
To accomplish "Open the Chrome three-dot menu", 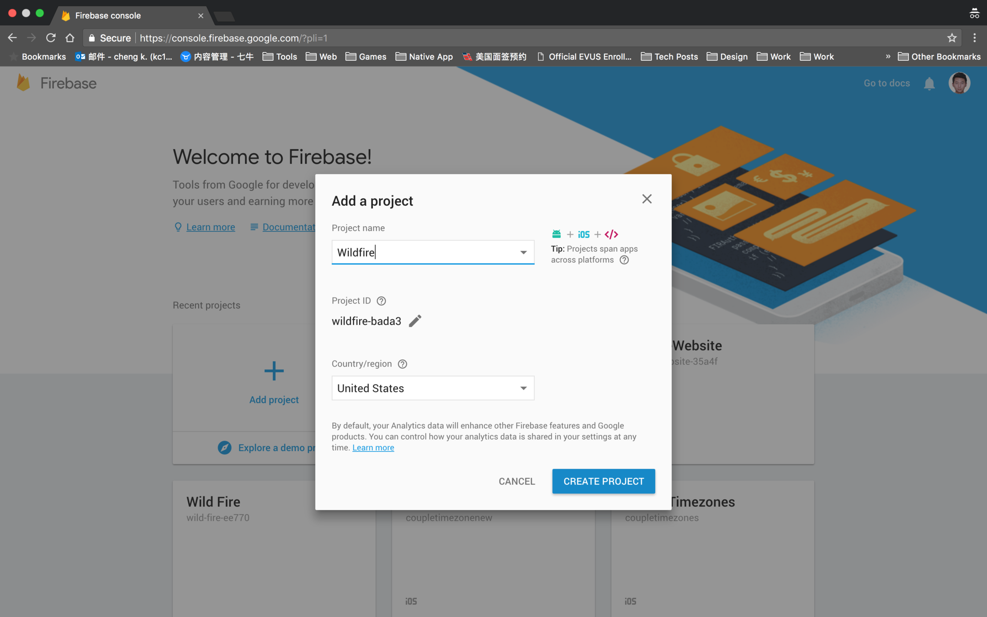I will coord(975,38).
